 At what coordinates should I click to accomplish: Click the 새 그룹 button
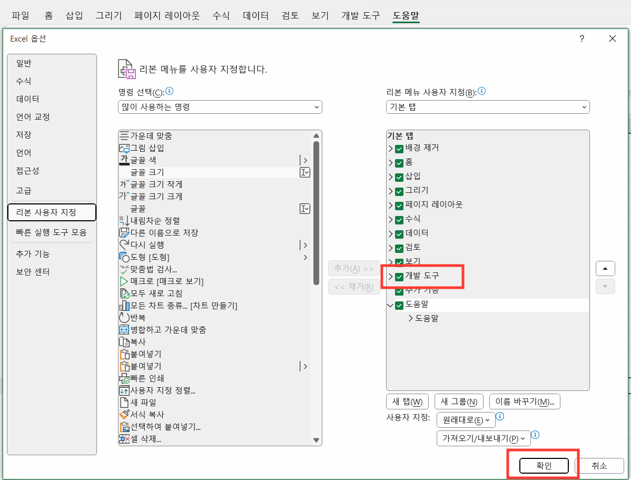[459, 401]
